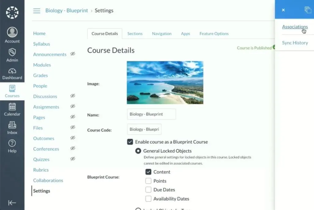The height and width of the screenshot is (210, 314).
Task: Open the Admin shield icon
Action: click(12, 52)
